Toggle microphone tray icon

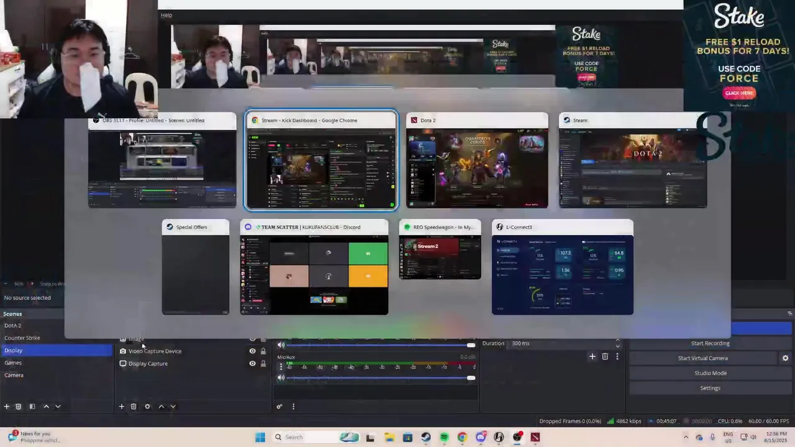(712, 437)
